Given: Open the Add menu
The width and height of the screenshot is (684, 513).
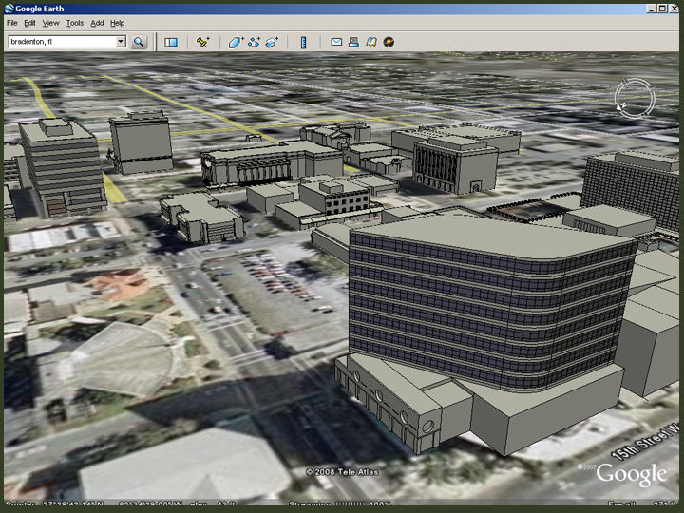Looking at the screenshot, I should point(97,23).
